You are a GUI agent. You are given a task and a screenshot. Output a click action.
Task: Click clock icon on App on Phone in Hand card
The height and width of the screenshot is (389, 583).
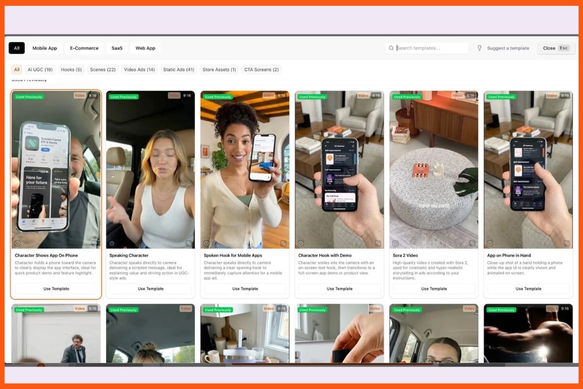[489, 243]
